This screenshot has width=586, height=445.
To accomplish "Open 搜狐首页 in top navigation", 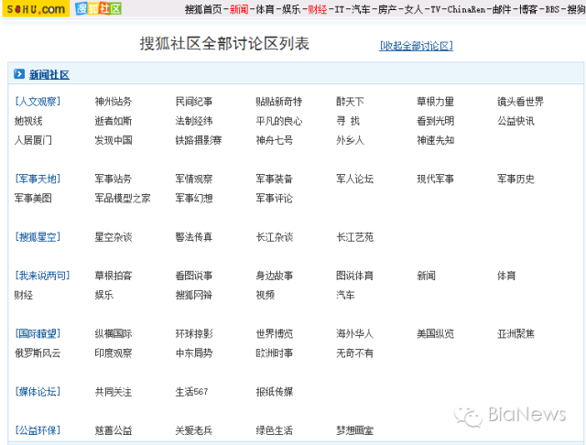I will click(202, 9).
